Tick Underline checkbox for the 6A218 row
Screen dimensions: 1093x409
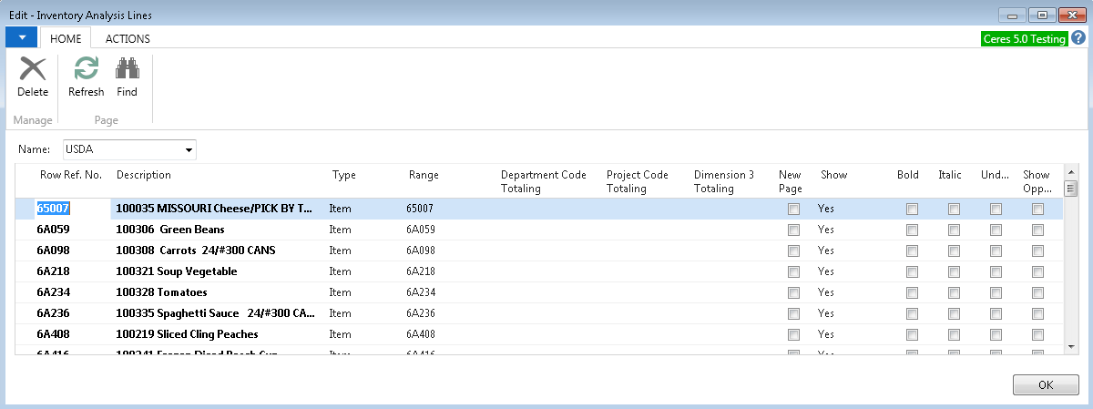996,271
